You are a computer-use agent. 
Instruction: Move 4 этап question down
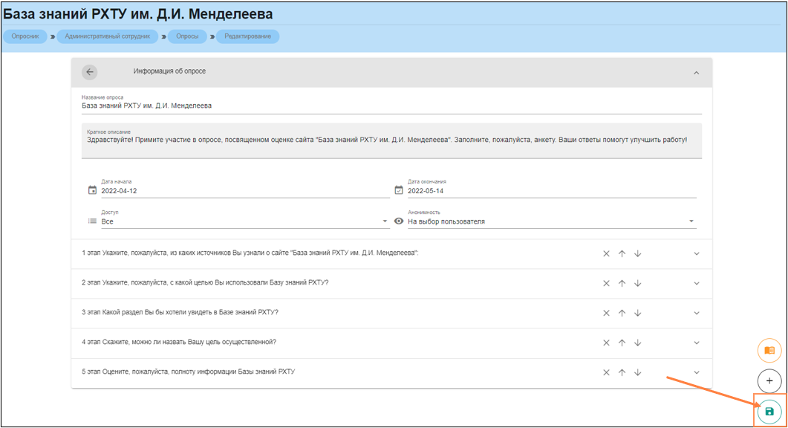click(638, 343)
